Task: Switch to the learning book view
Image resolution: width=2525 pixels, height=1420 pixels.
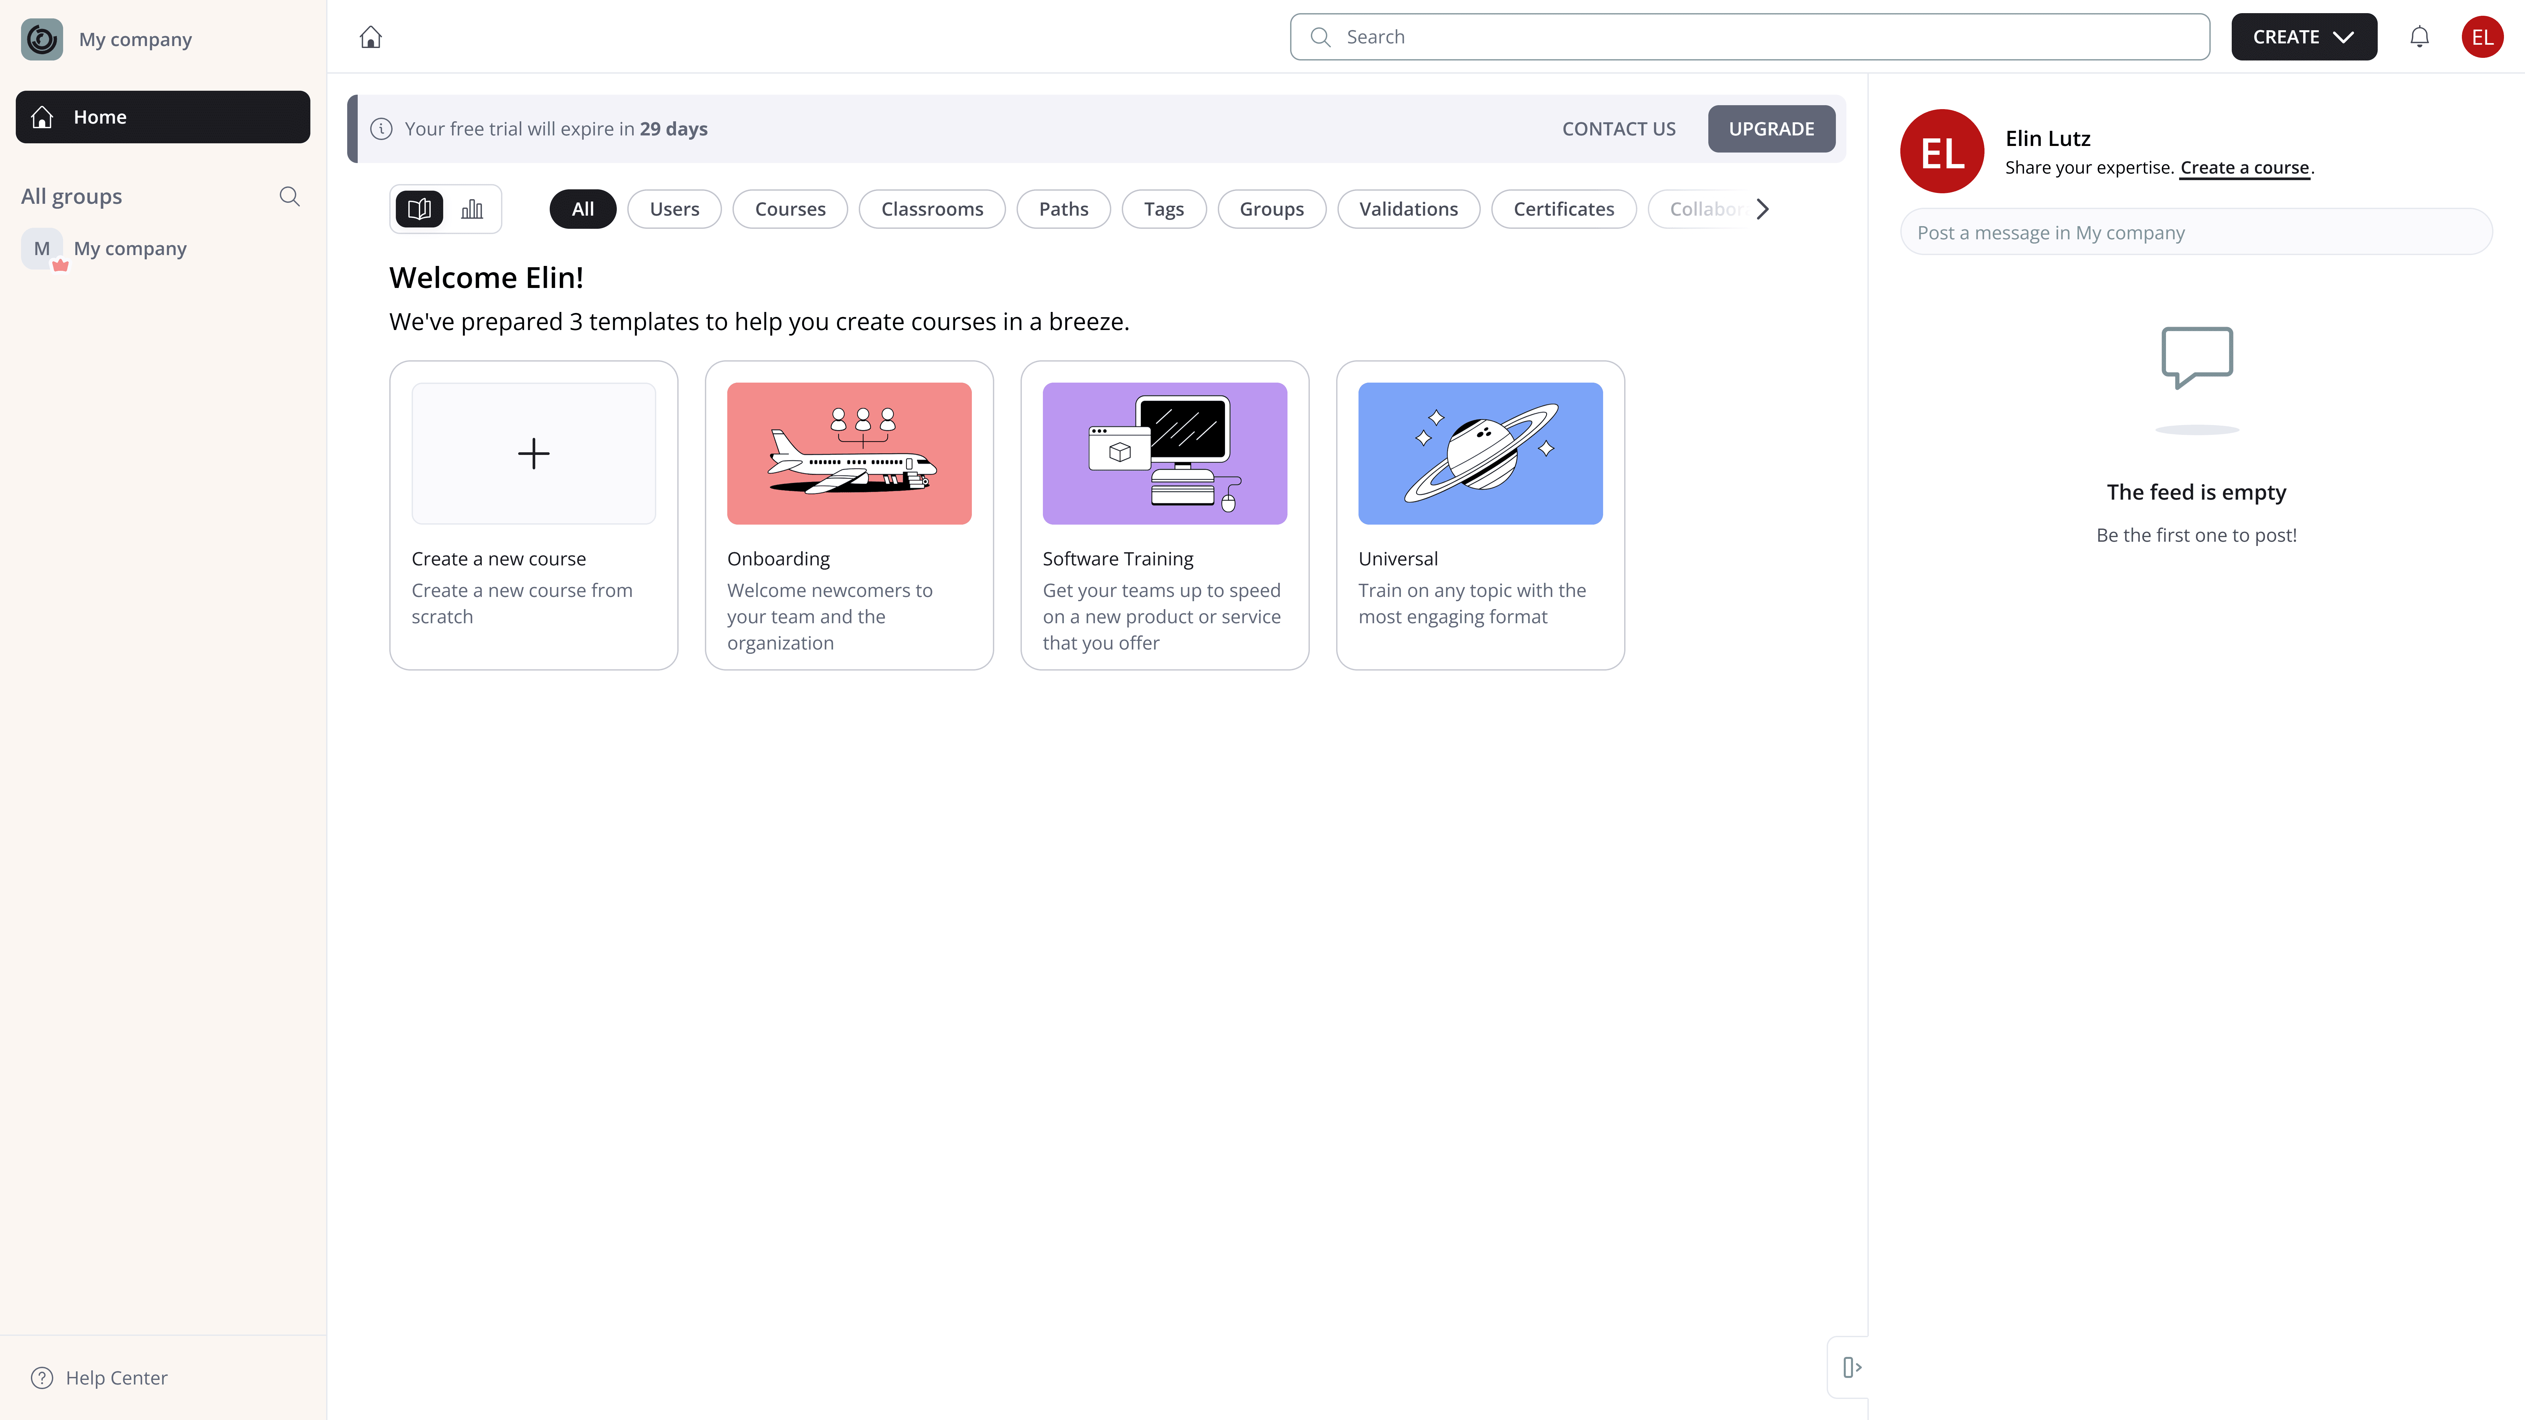Action: (x=420, y=209)
